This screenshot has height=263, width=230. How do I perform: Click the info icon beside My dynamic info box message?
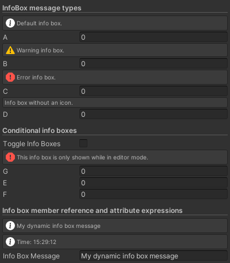[x=10, y=226]
